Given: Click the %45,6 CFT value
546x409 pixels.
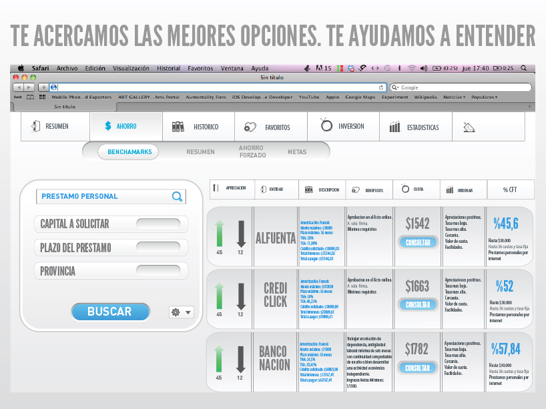Looking at the screenshot, I should coord(506,224).
